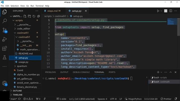Collapse all folders in explorer

[x=39, y=16]
